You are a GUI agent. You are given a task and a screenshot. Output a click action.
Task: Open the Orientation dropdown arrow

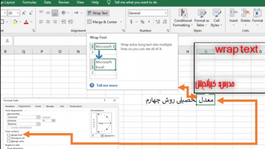coord(68,13)
